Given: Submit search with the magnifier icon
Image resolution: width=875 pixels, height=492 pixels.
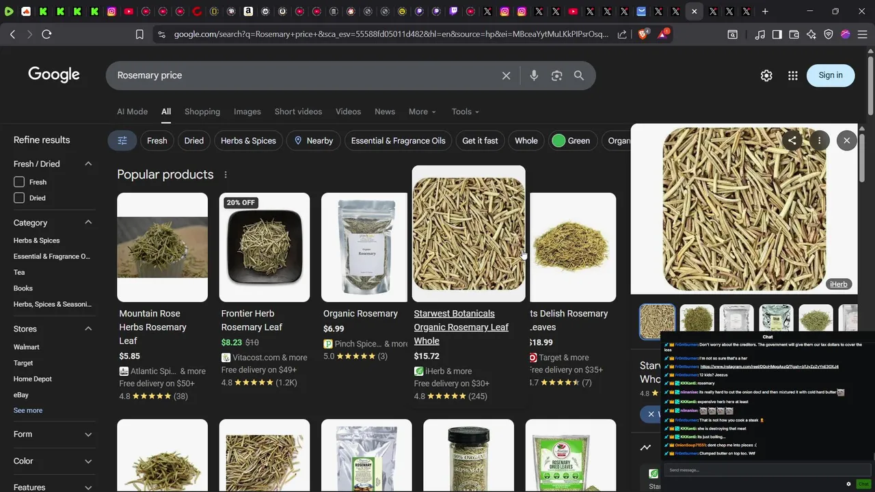Looking at the screenshot, I should (x=579, y=75).
